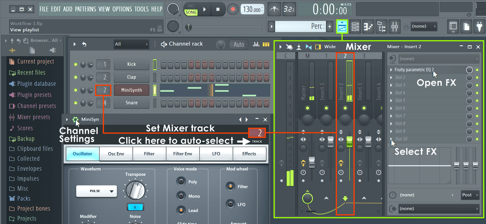Viewport: 486px width, 224px height.
Task: Expand the Slot 2 menu arrow
Action: pos(391,77)
